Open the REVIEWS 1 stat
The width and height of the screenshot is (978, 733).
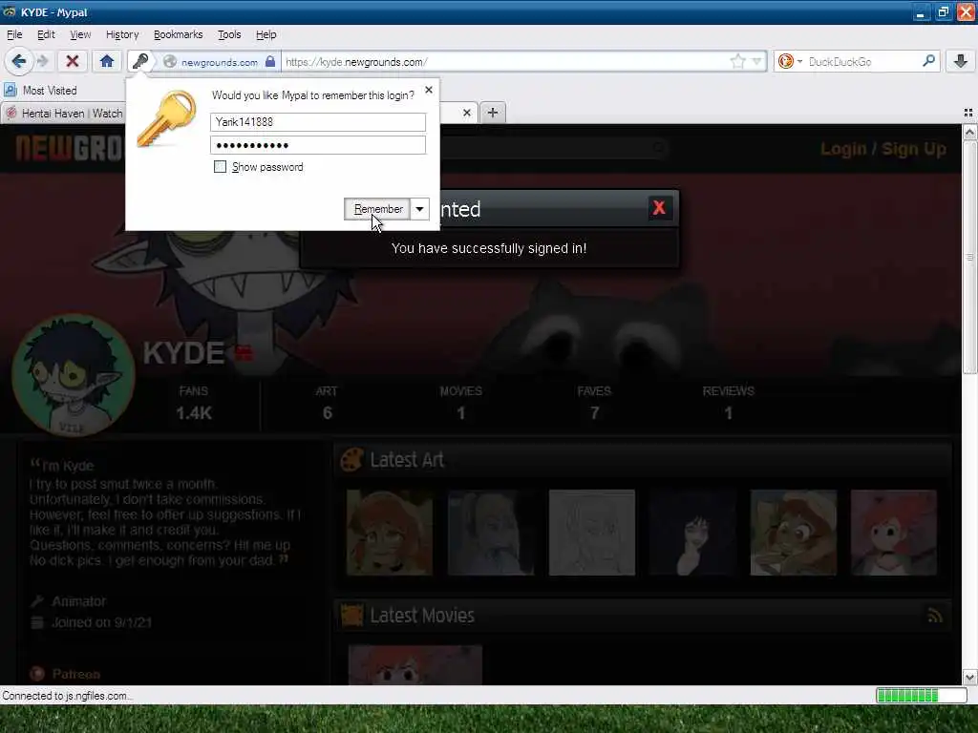729,403
